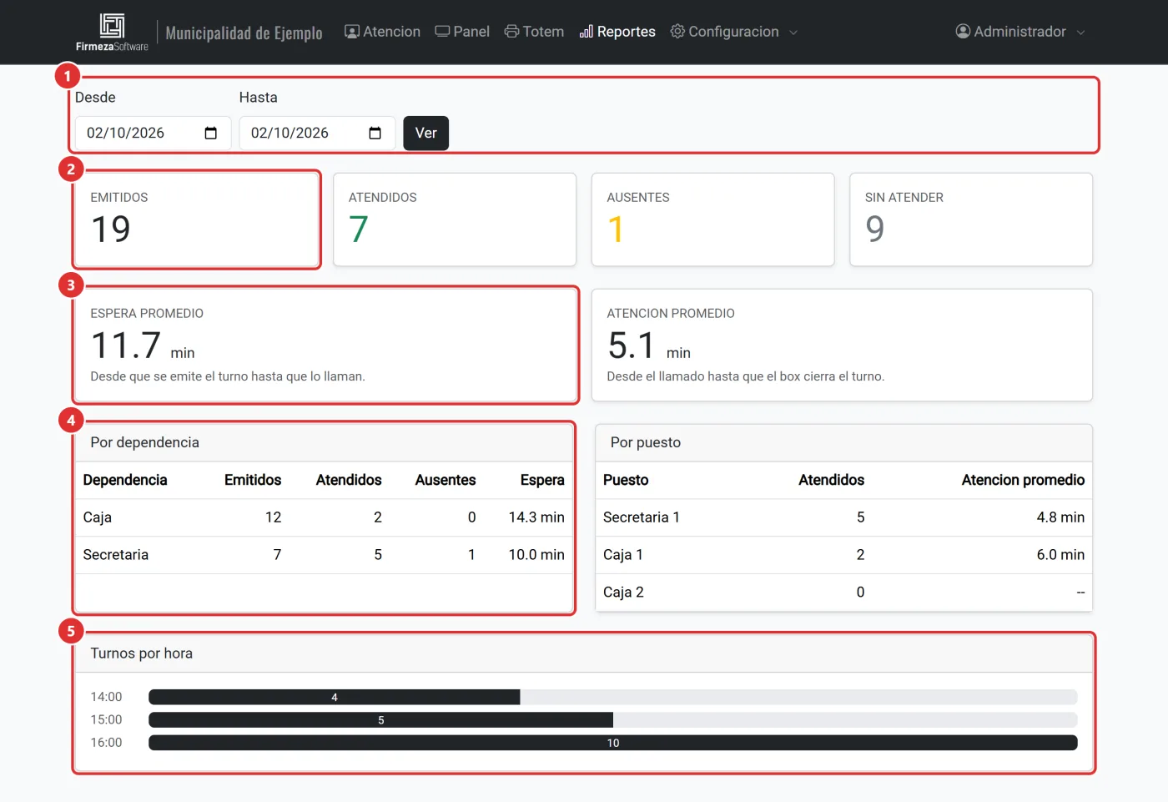This screenshot has width=1168, height=802.
Task: Click the Espera Promedio value 11.7
Action: [126, 346]
